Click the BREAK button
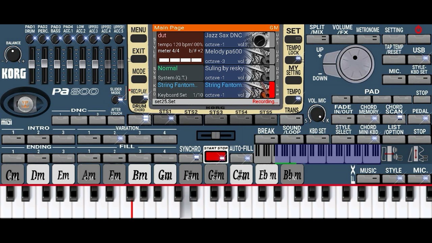The width and height of the screenshot is (432, 243). 266,139
